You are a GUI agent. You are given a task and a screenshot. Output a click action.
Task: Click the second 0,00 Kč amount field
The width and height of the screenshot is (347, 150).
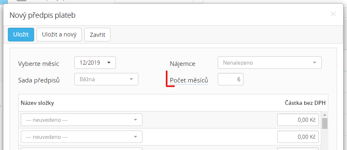pos(298,137)
